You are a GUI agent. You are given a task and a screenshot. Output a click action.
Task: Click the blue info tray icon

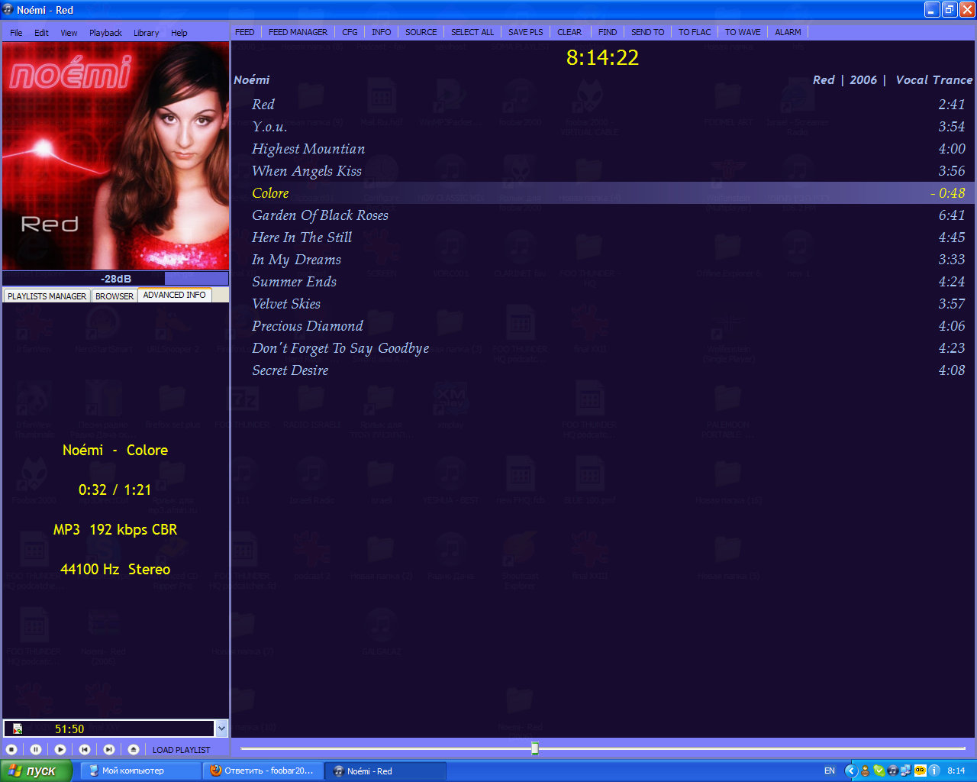click(x=933, y=771)
